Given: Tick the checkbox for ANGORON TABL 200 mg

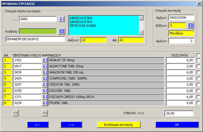Looking at the screenshot, I should tap(198, 72).
